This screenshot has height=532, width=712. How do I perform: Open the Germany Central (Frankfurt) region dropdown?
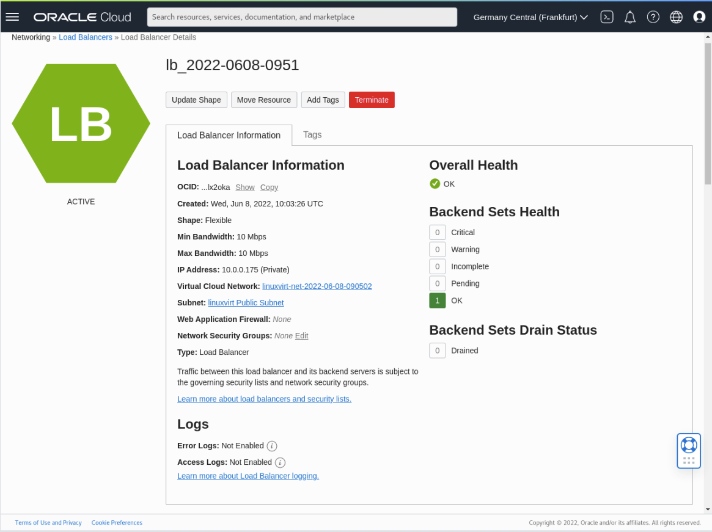529,16
